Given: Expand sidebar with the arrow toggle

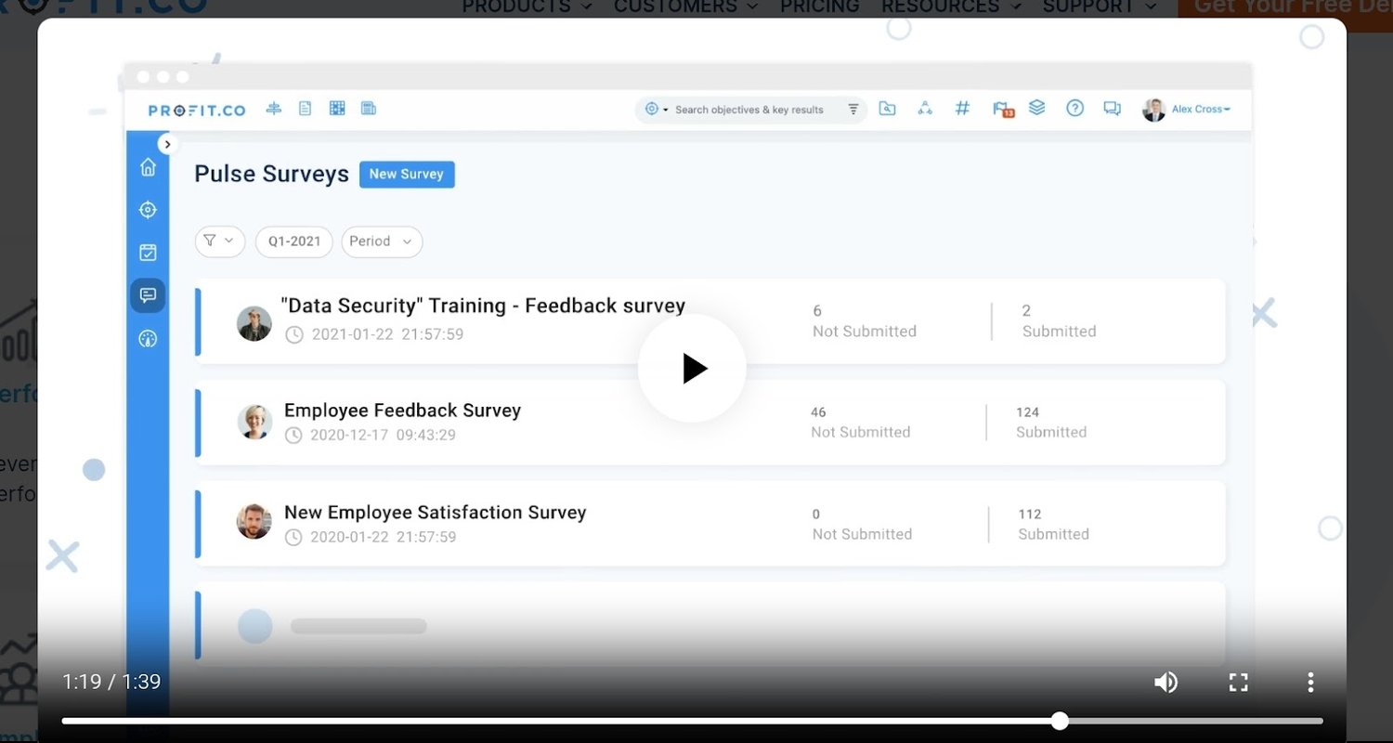Looking at the screenshot, I should pos(167,144).
